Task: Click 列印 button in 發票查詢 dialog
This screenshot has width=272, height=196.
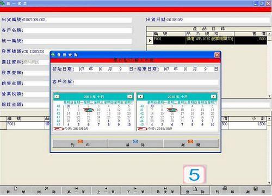Action: tap(80, 143)
